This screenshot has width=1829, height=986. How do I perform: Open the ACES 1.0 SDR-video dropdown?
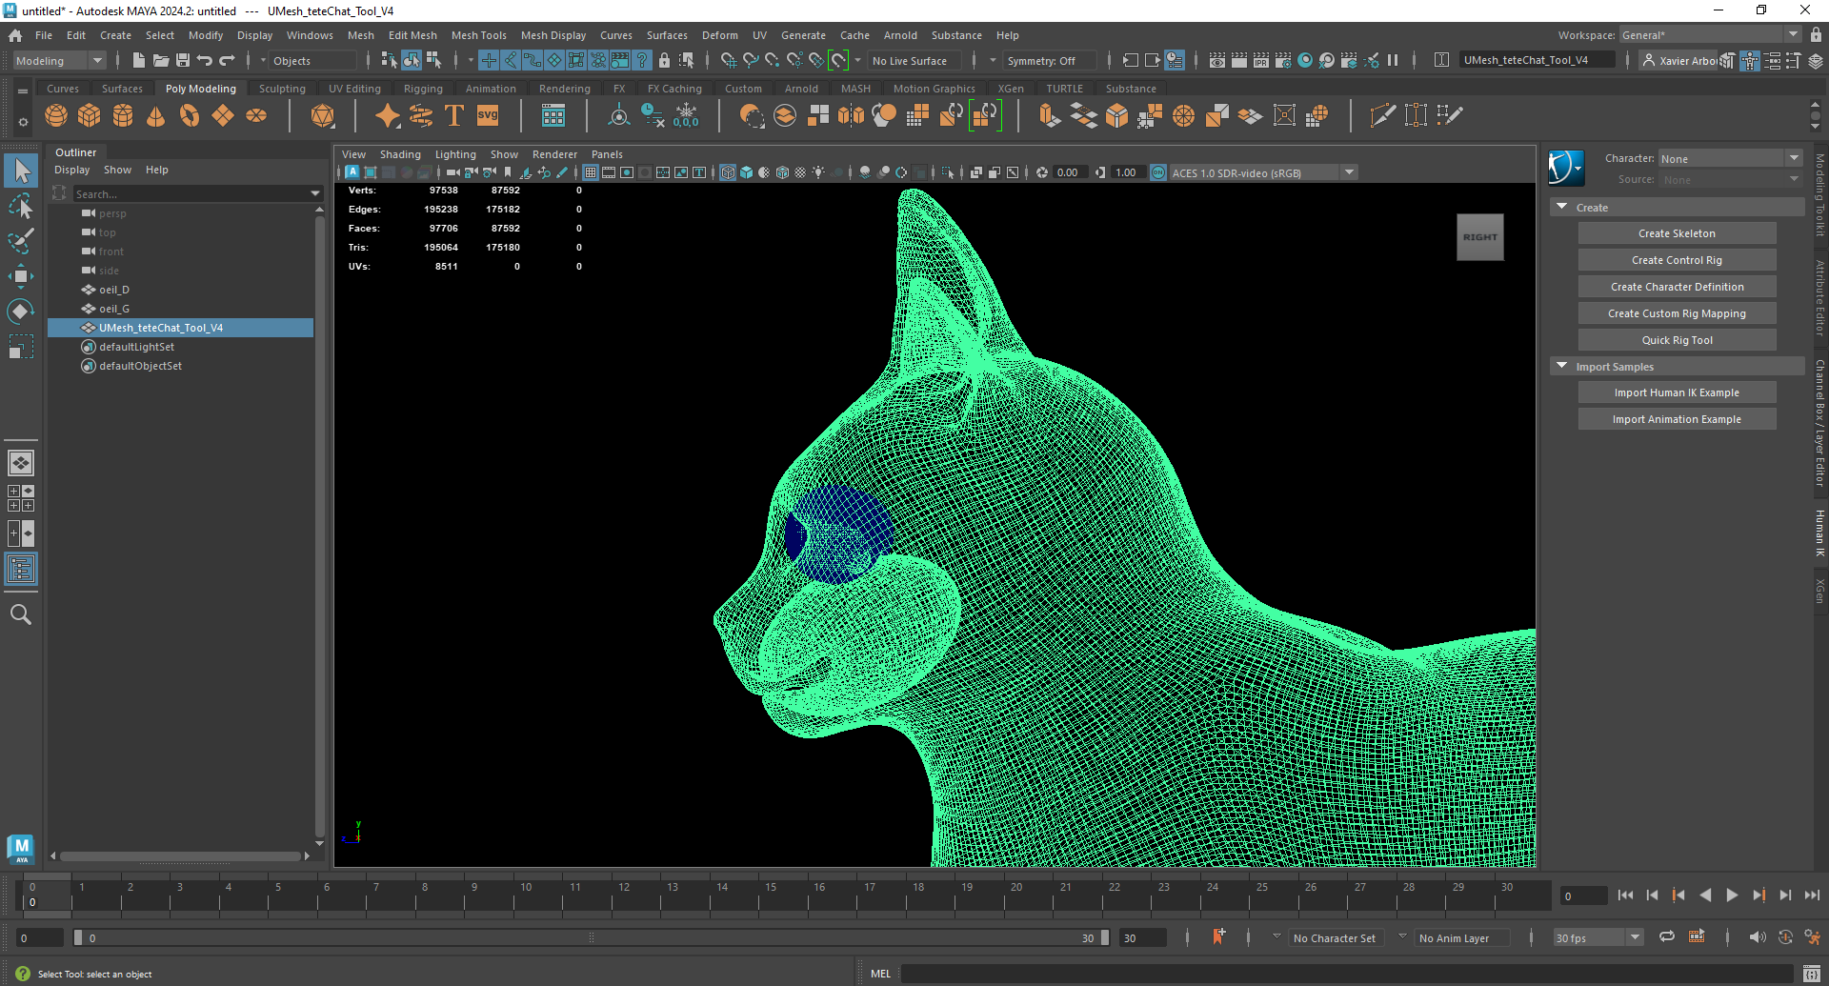(x=1264, y=172)
